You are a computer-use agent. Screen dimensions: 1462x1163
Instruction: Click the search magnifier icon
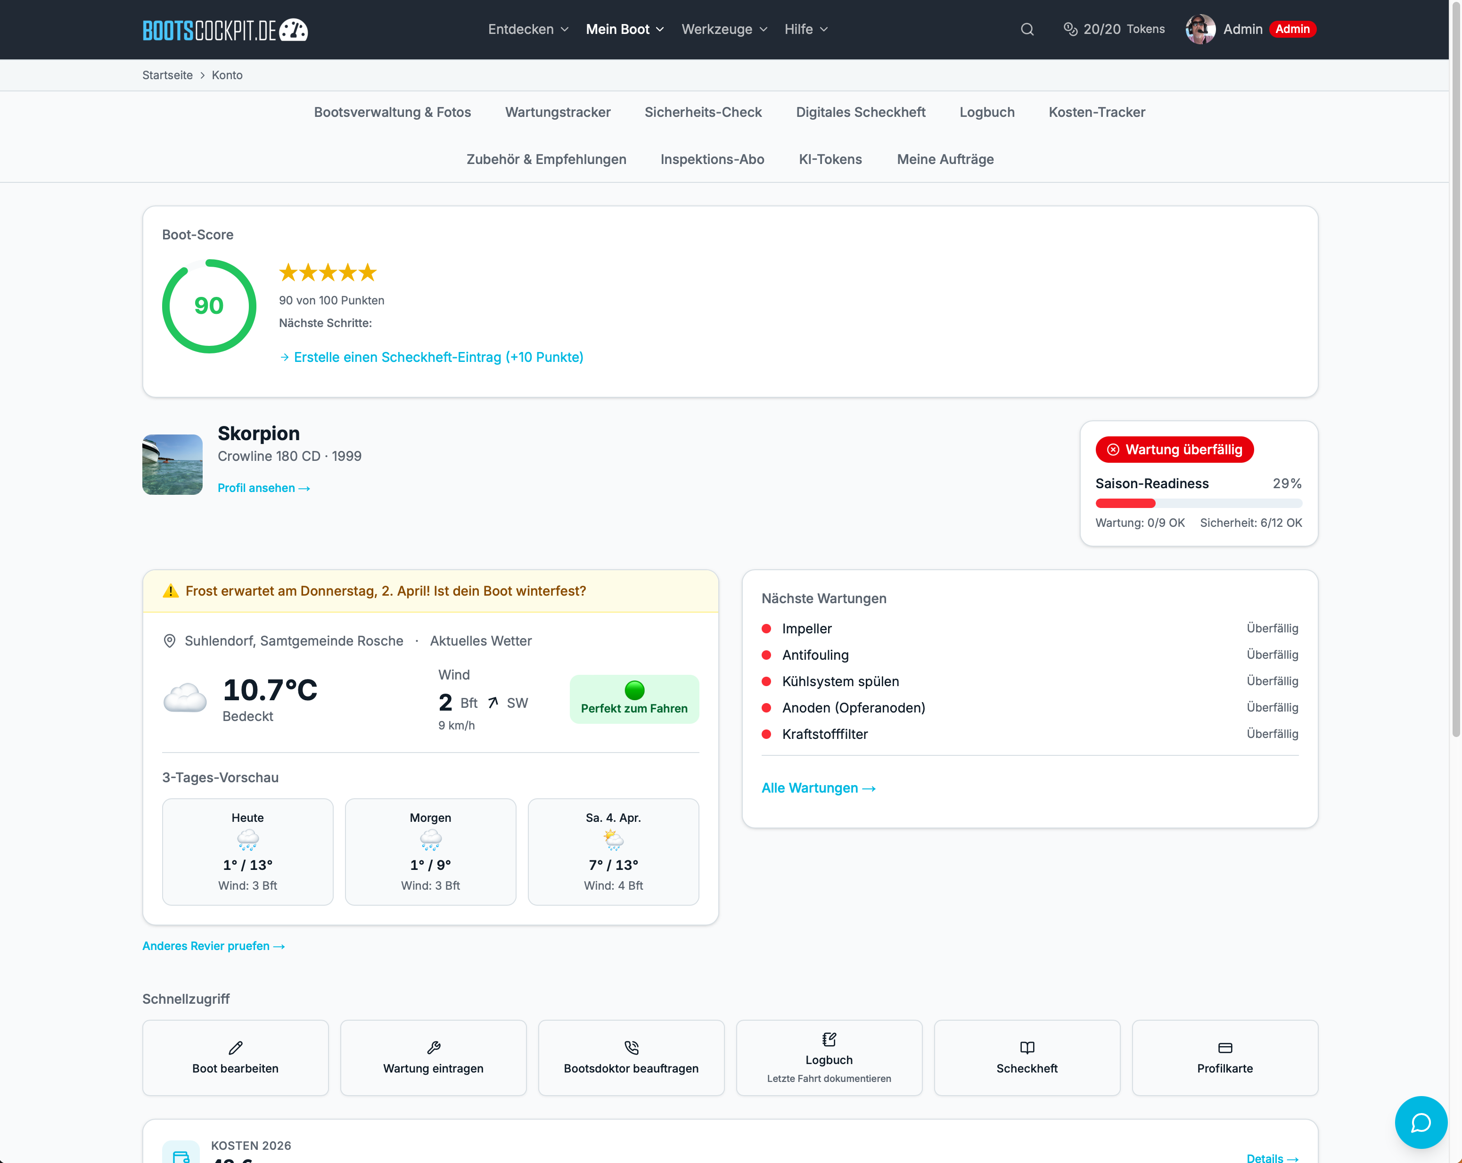[1027, 29]
